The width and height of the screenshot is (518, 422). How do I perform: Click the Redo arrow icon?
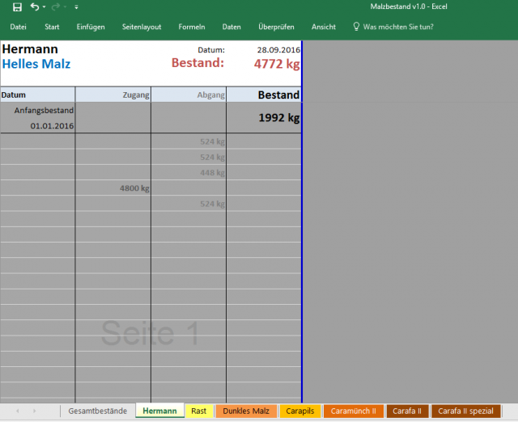pyautogui.click(x=56, y=6)
